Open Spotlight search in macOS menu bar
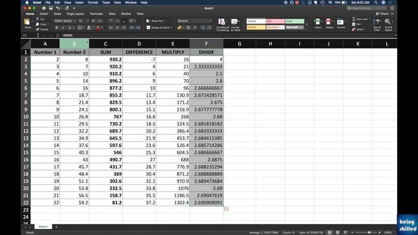The height and width of the screenshot is (235, 418). [376, 3]
